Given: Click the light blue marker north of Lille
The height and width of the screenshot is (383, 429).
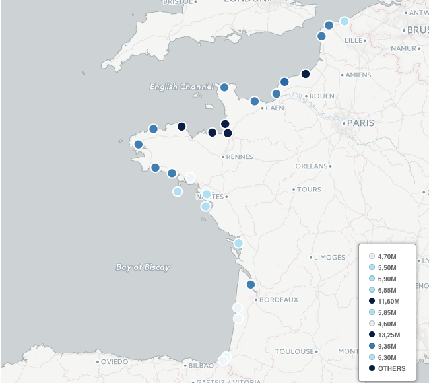Looking at the screenshot, I should coord(344,21).
